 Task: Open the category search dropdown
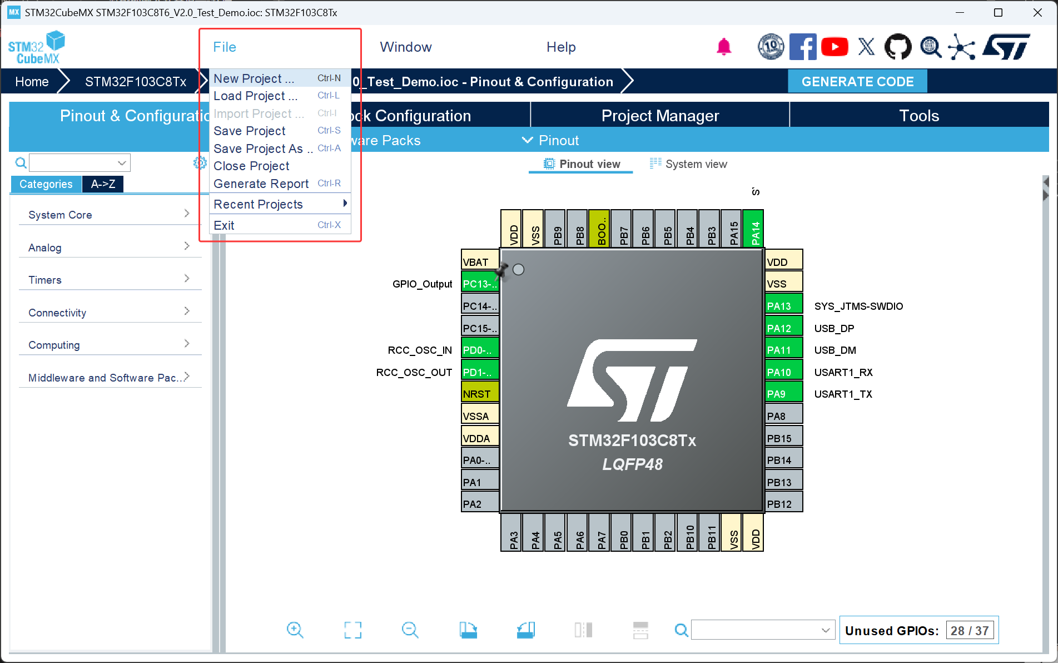pos(122,163)
